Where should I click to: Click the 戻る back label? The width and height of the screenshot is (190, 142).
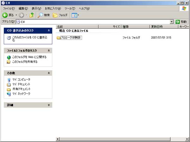pyautogui.click(x=11, y=15)
